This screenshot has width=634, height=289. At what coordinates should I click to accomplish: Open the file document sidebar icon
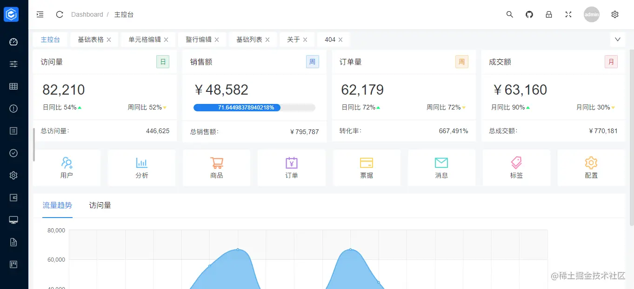[13, 242]
